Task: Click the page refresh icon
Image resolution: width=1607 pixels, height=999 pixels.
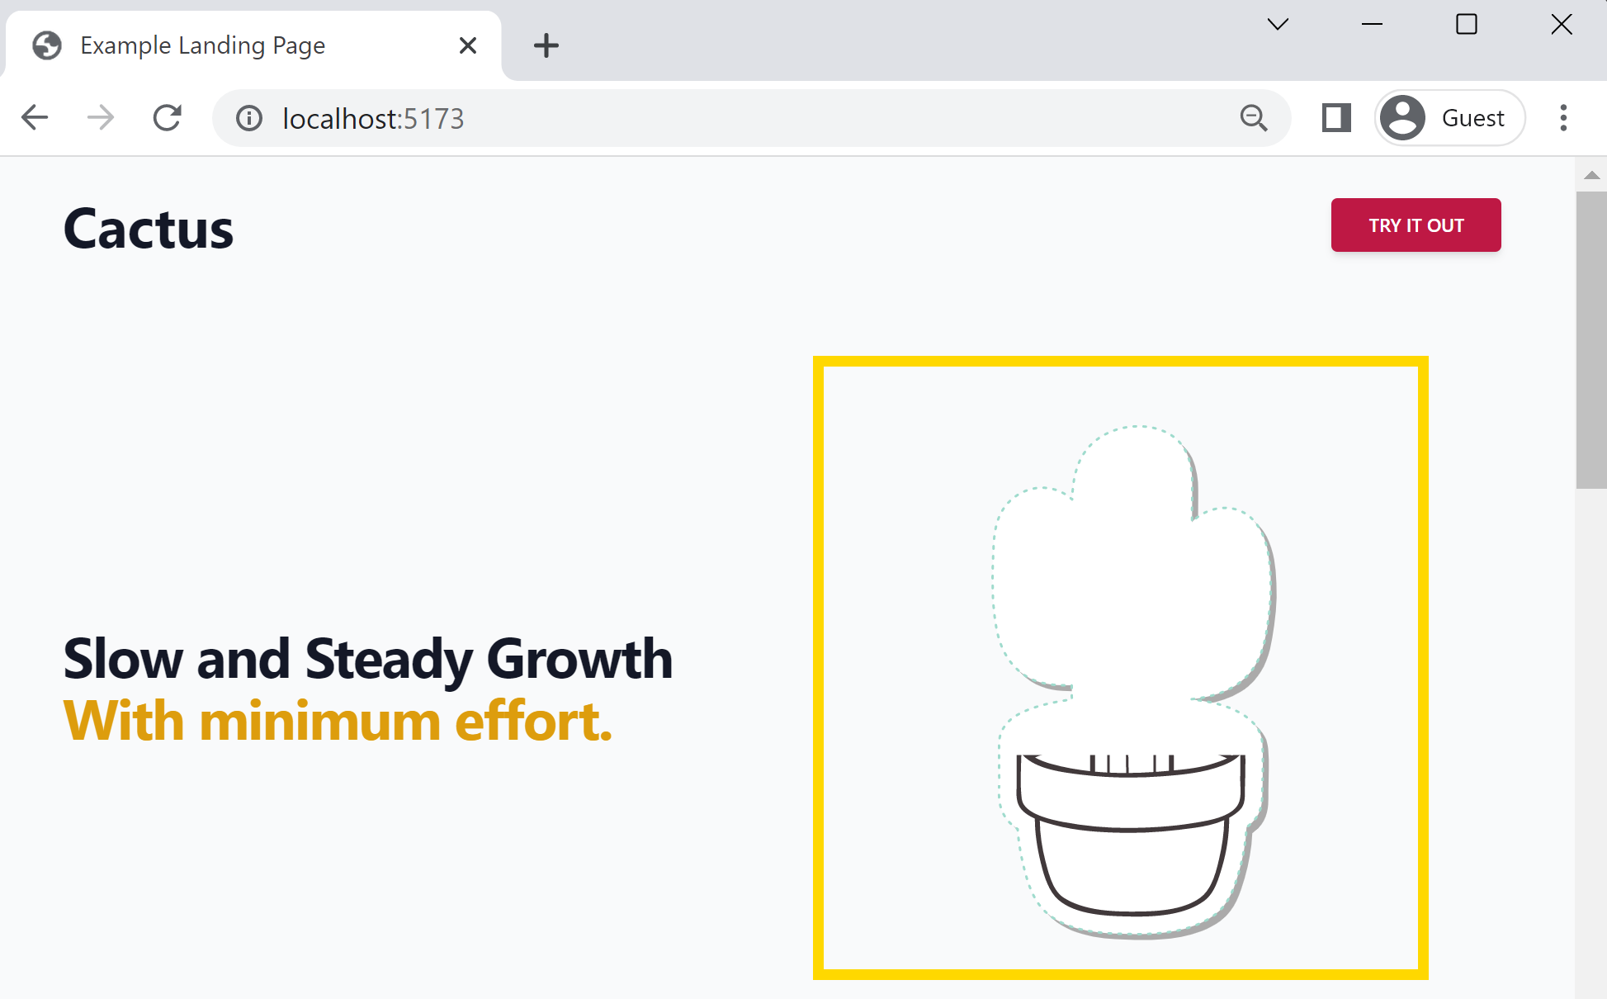Action: click(168, 117)
